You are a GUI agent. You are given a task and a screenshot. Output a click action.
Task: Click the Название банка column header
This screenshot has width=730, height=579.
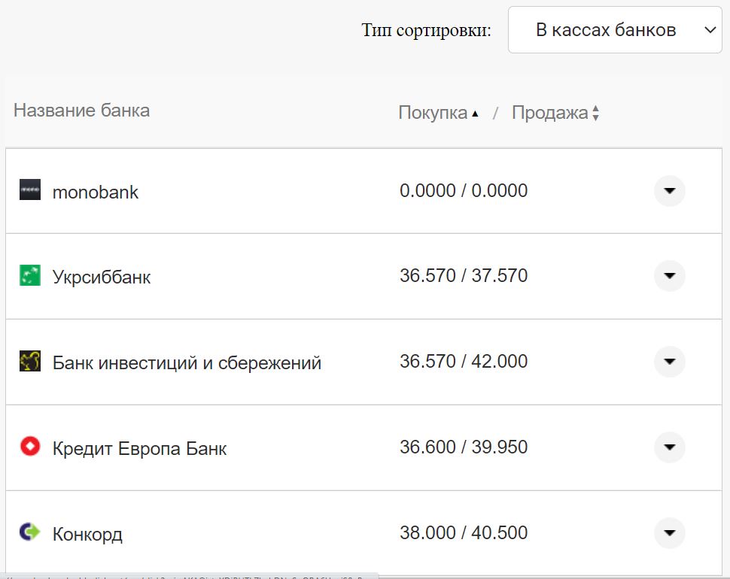(x=81, y=111)
